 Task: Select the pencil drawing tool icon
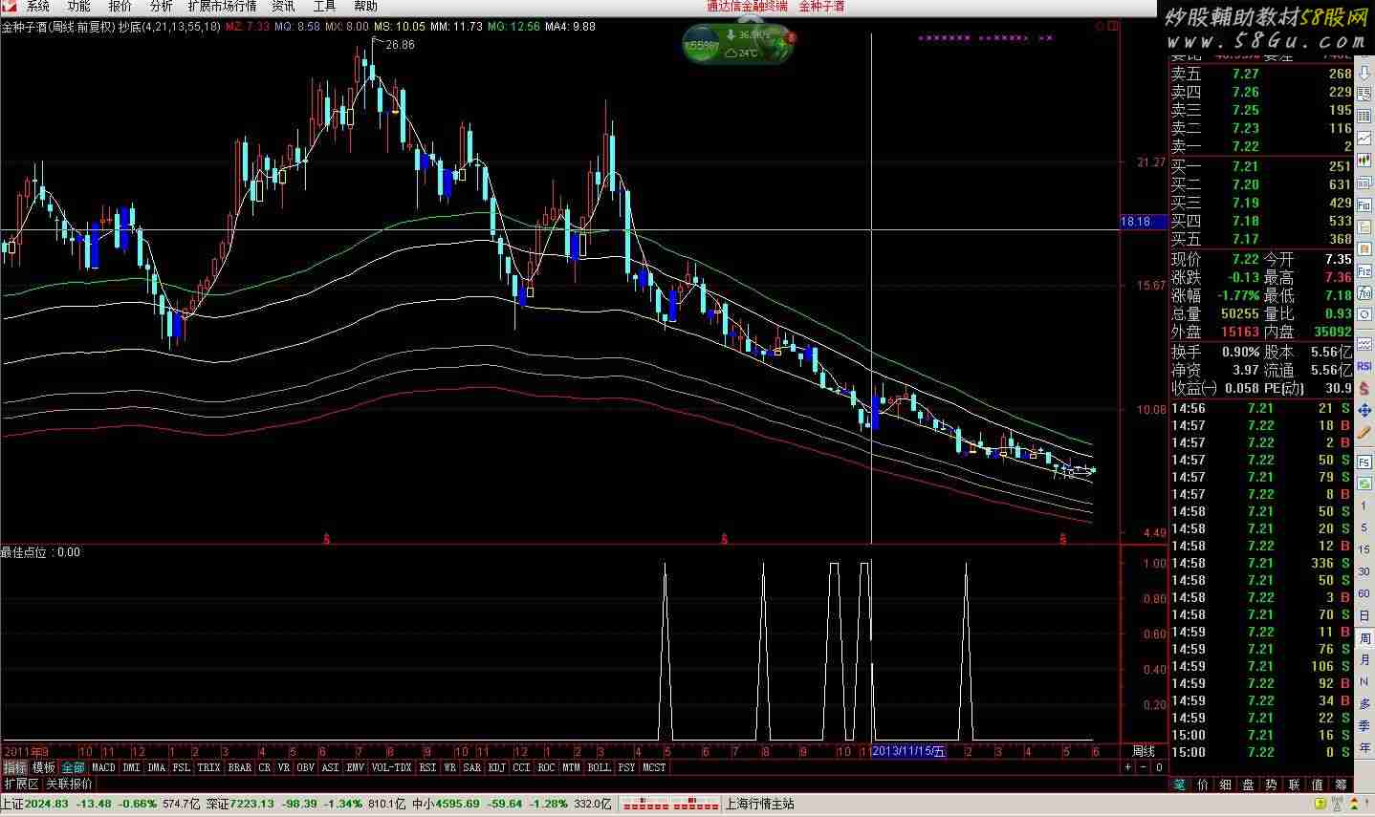click(1364, 432)
